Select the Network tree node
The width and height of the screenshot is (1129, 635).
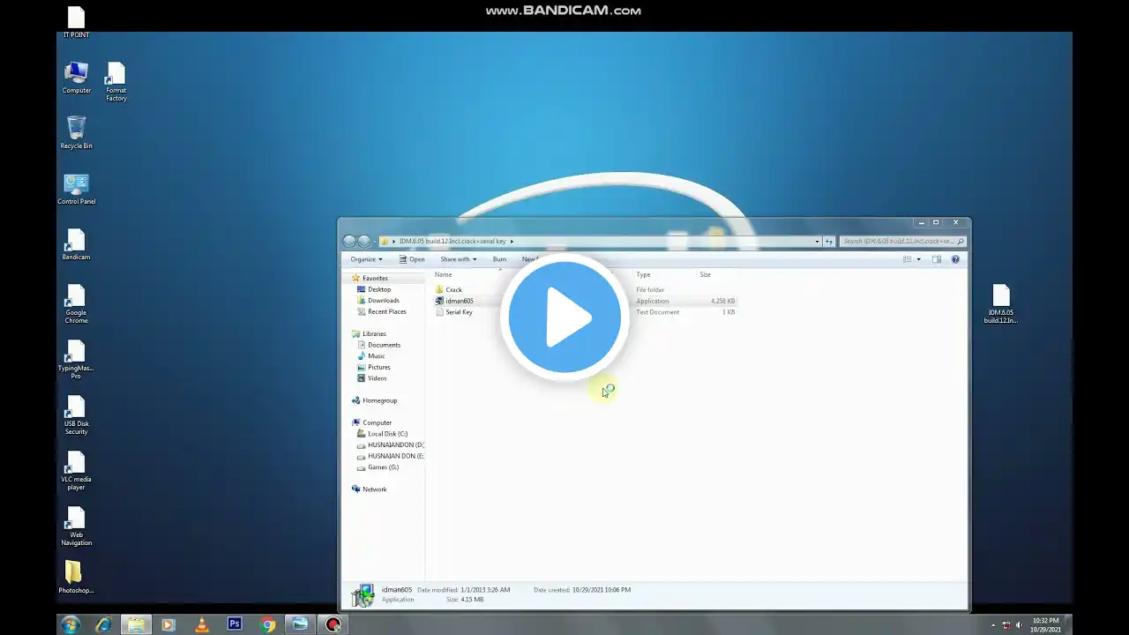(x=374, y=489)
